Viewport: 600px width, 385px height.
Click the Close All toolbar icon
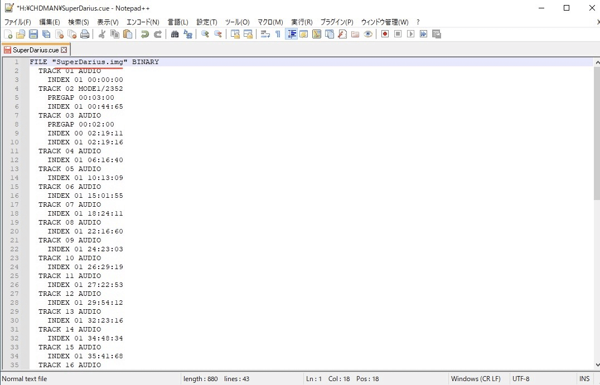[x=72, y=35]
